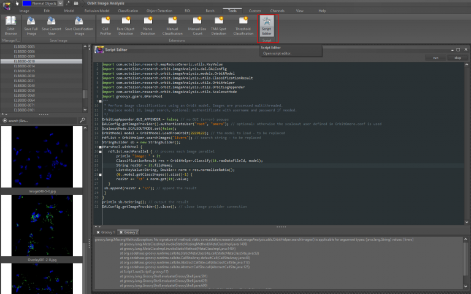The width and height of the screenshot is (471, 294).
Task: Select ELB8080-0005 in file list
Action: [25, 47]
